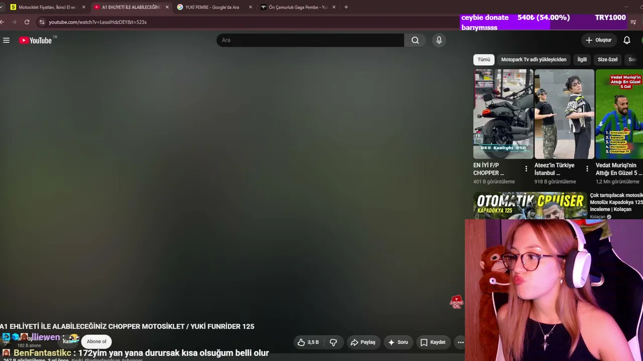643x361 pixels.
Task: Open the Kolaçan channel link
Action: (x=598, y=217)
